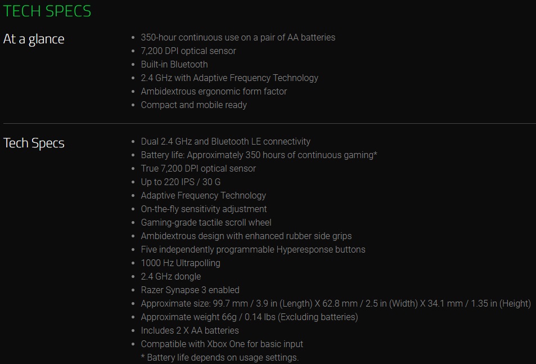Select '2.4 GHz with Adaptive Frequency Technology'
536x364 pixels.
point(229,78)
